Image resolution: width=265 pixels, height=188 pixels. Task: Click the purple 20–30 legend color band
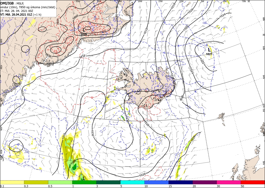[205, 182]
